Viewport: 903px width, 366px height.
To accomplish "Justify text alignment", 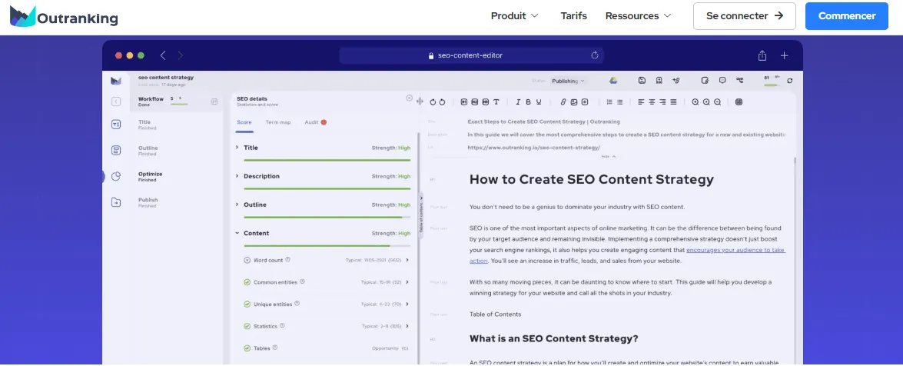I will pyautogui.click(x=673, y=102).
